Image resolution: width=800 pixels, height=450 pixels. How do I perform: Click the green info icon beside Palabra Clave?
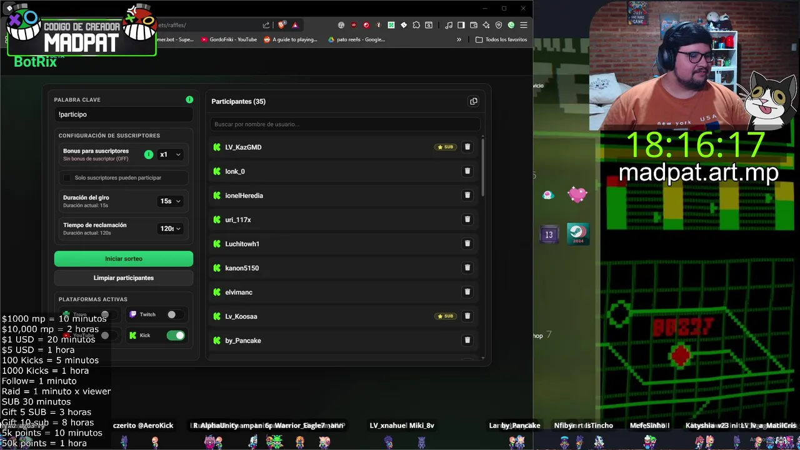click(x=189, y=99)
